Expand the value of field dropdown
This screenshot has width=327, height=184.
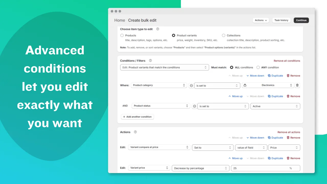[251, 148]
